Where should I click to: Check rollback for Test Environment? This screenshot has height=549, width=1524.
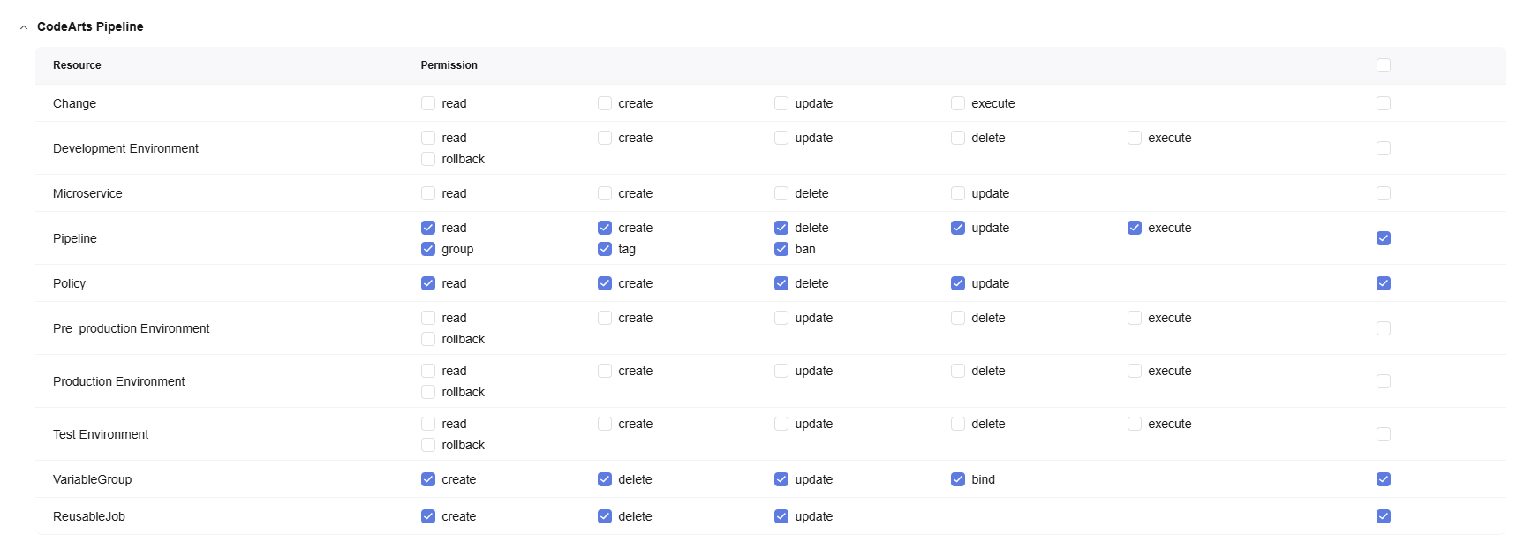[x=428, y=445]
